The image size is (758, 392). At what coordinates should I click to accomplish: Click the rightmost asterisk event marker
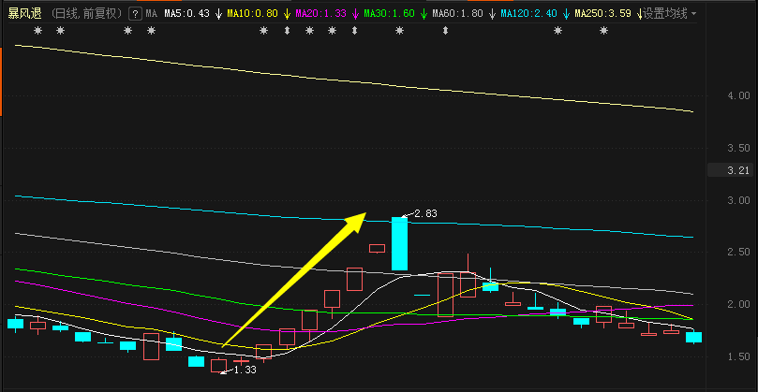603,31
